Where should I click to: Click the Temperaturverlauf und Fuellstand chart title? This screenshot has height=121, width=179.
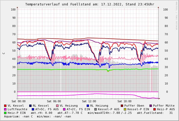point(89,4)
